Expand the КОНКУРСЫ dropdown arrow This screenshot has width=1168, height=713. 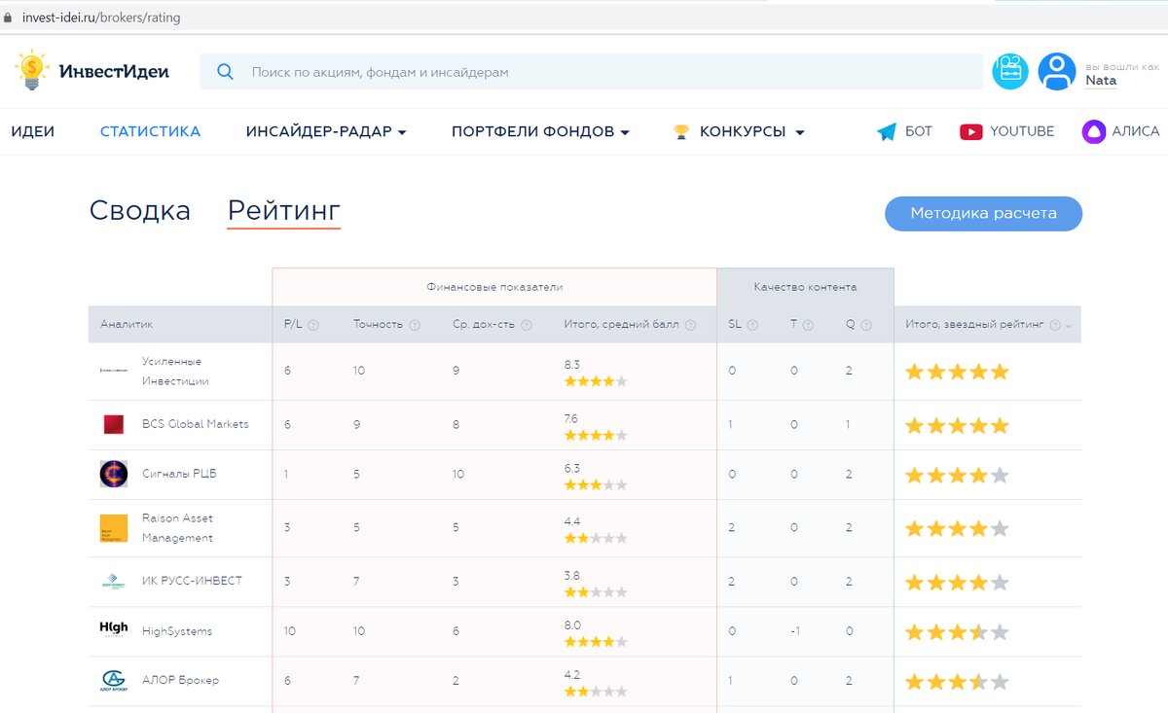pos(800,132)
